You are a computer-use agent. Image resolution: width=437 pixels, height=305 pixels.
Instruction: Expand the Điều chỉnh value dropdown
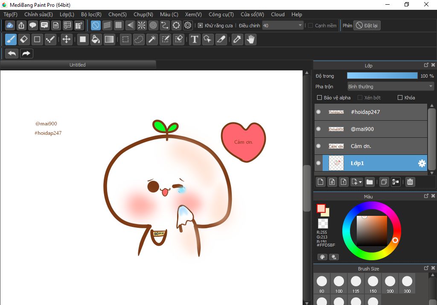300,26
